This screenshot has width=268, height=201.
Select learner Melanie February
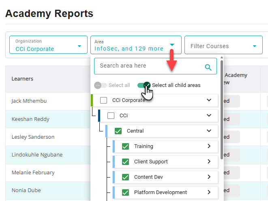(32, 173)
